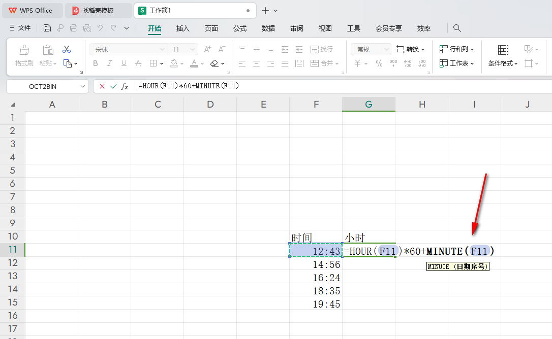Image resolution: width=552 pixels, height=339 pixels.
Task: Expand the 行和列 dropdown menu
Action: [x=456, y=49]
